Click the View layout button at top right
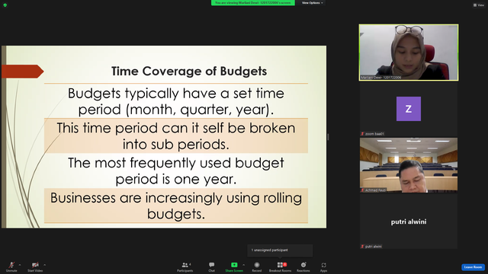The height and width of the screenshot is (274, 488). coord(479,5)
